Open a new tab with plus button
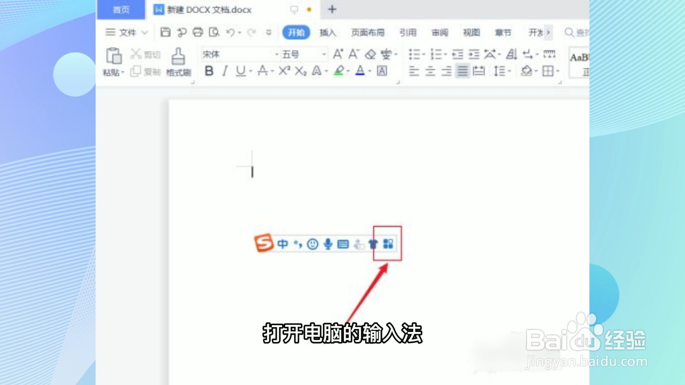The height and width of the screenshot is (385, 685). pyautogui.click(x=332, y=9)
